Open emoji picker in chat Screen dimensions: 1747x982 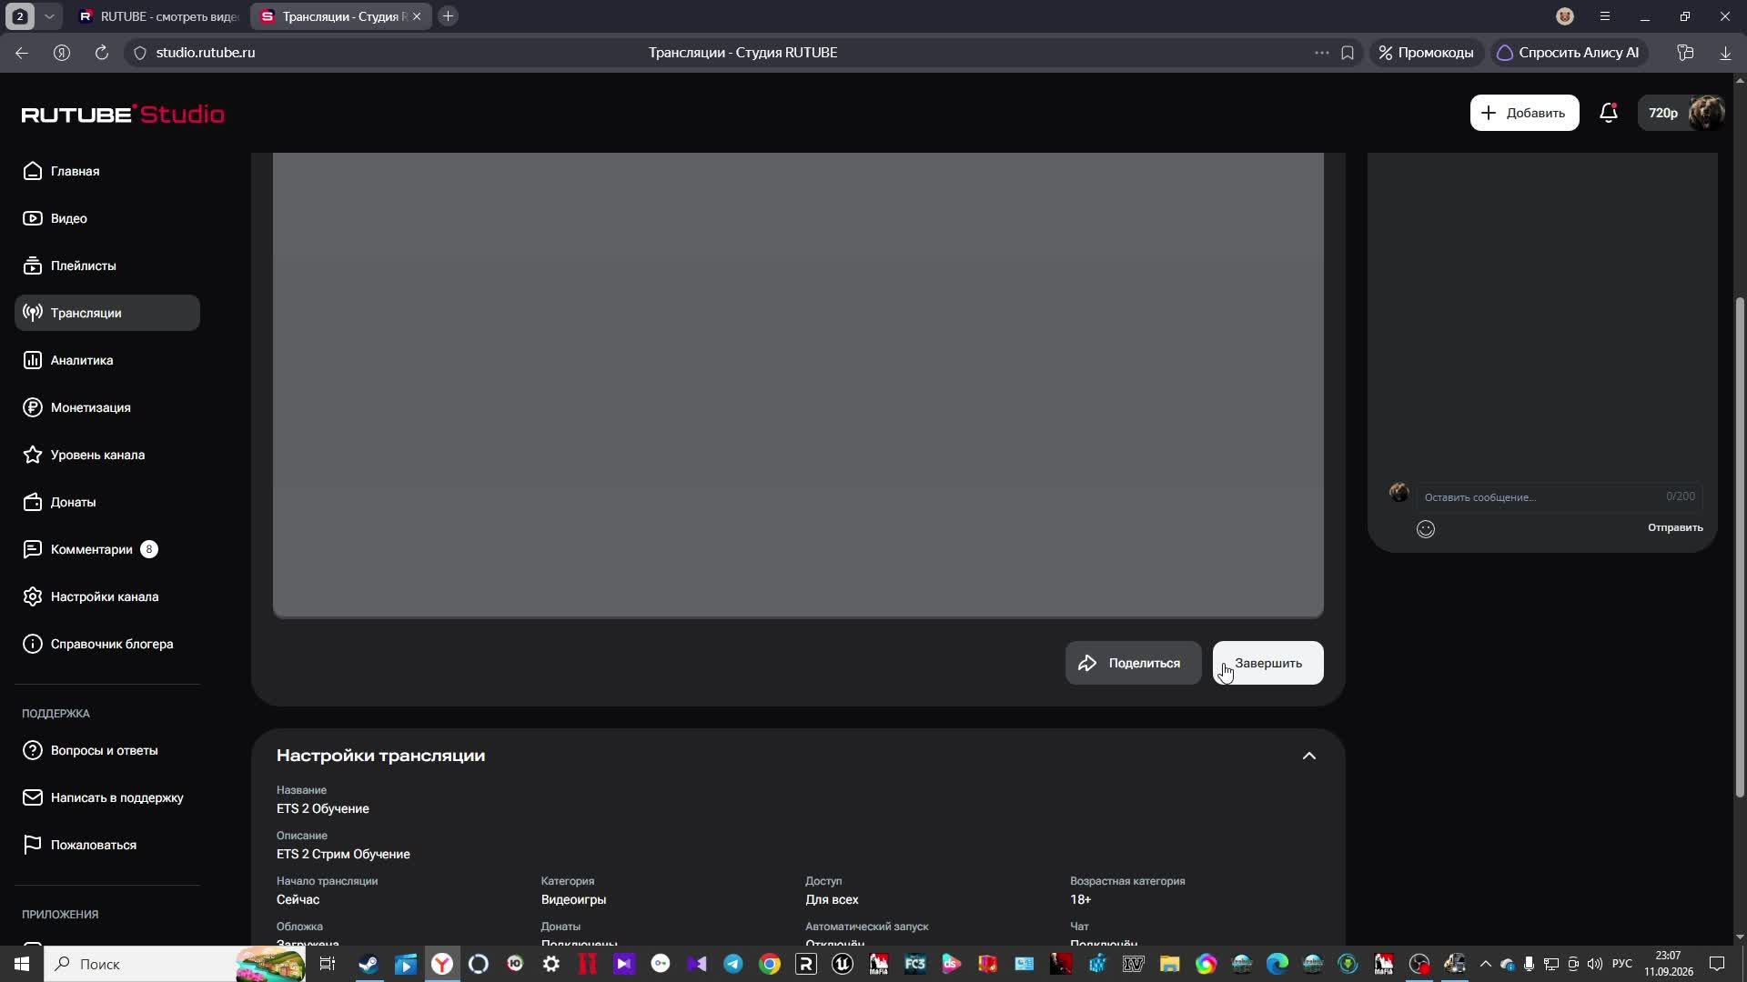(x=1426, y=529)
